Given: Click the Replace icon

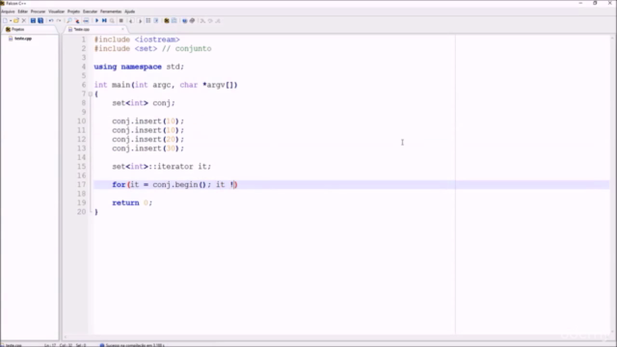Looking at the screenshot, I should pyautogui.click(x=77, y=20).
